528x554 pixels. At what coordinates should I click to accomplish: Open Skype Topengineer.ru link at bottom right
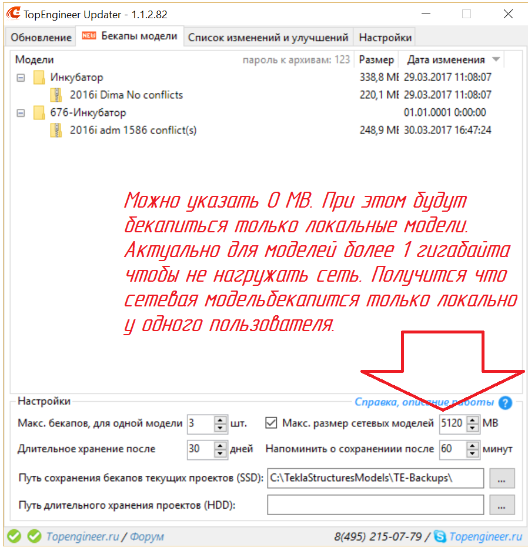(486, 537)
